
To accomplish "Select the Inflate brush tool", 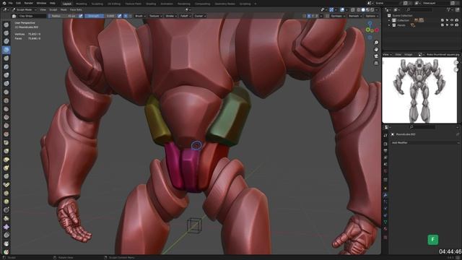I will pyautogui.click(x=6, y=75).
